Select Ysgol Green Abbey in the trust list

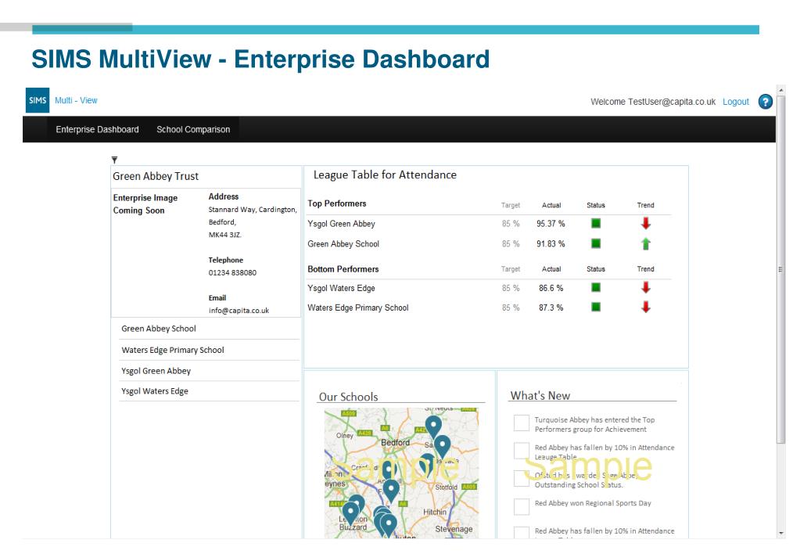click(209, 371)
